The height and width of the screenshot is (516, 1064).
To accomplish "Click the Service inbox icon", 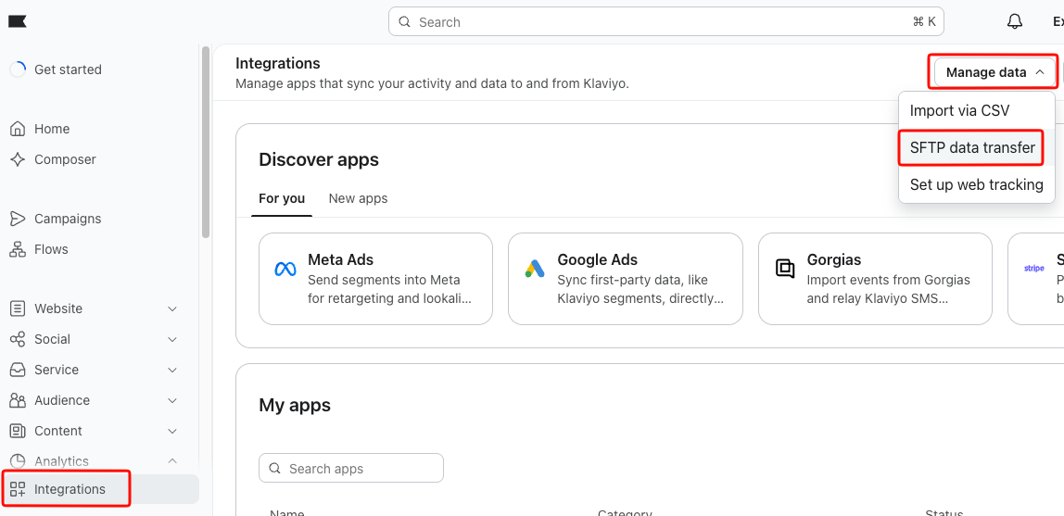I will [x=18, y=370].
